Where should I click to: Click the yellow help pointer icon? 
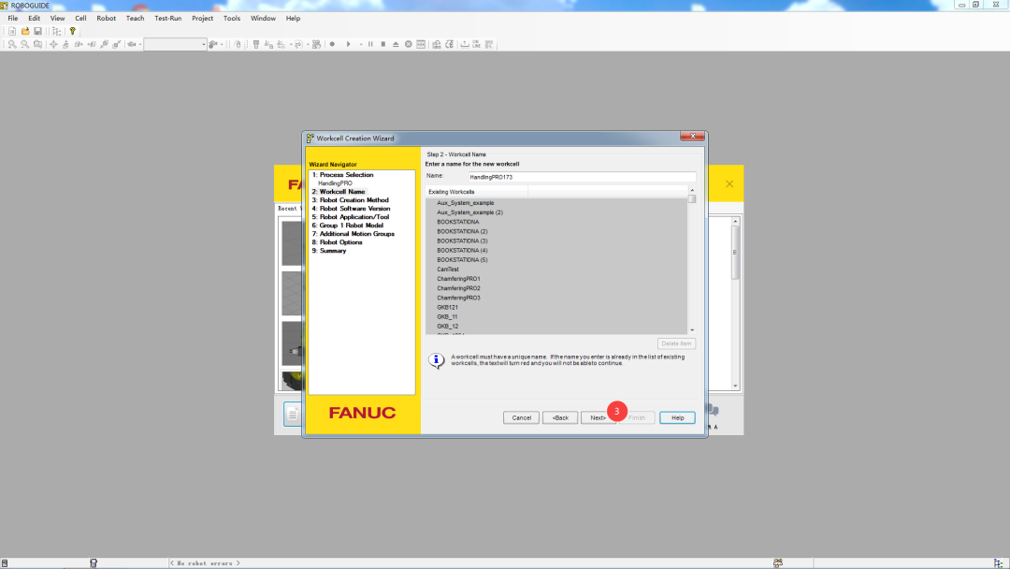coord(72,31)
